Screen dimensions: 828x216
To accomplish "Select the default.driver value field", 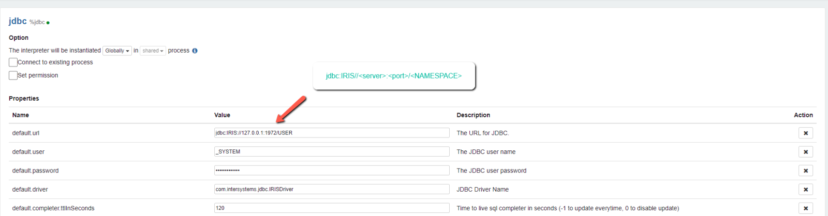I will [331, 189].
